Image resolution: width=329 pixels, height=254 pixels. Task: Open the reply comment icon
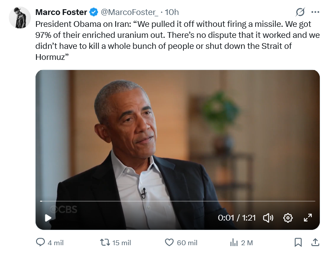pos(40,242)
